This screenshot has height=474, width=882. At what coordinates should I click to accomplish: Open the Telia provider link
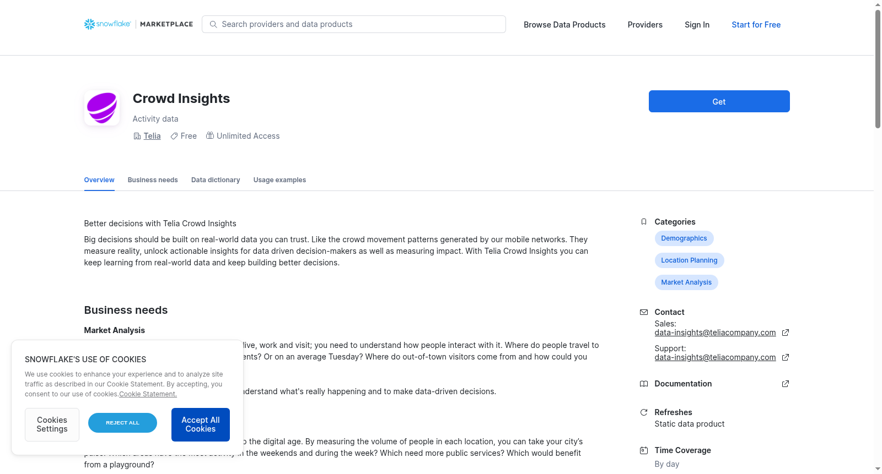coord(152,136)
